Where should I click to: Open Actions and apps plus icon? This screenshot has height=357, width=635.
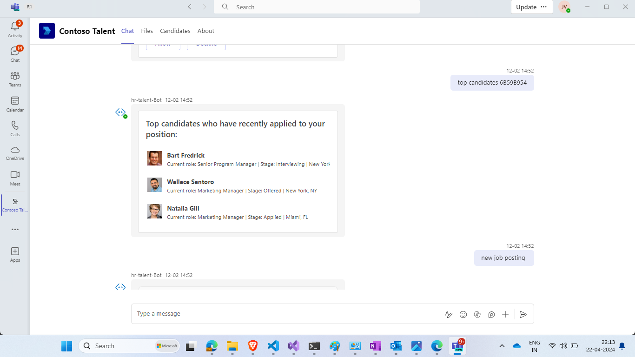tap(505, 314)
